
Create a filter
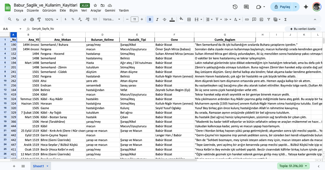point(268,19)
